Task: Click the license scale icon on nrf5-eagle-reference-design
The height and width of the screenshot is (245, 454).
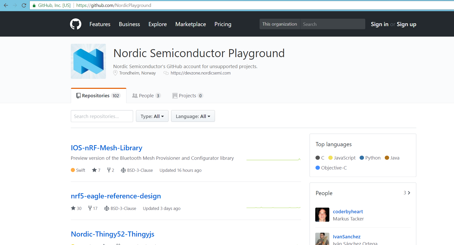Action: pos(107,208)
